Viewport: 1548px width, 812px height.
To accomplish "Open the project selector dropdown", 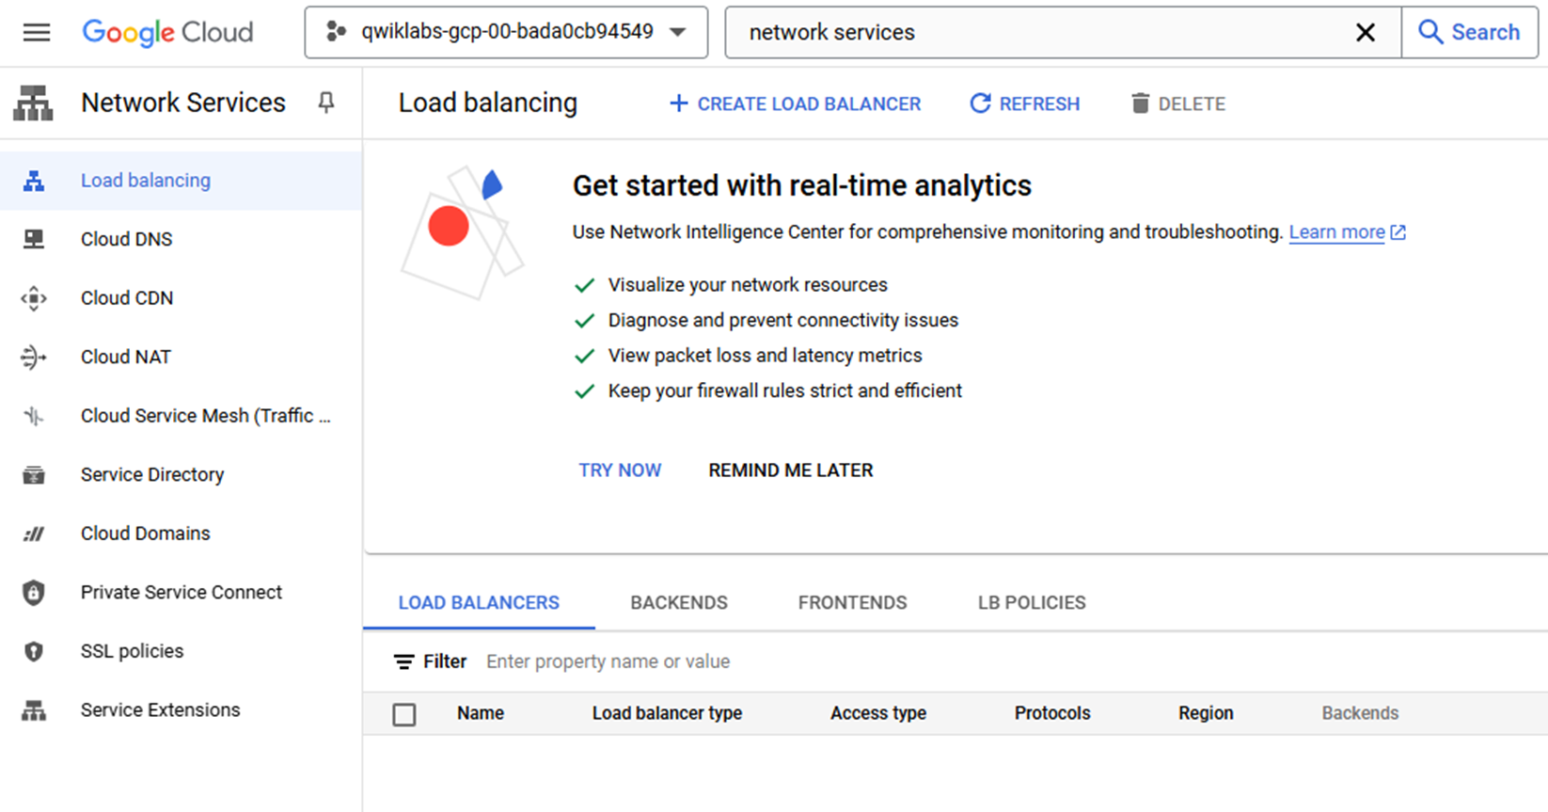I will 506,32.
